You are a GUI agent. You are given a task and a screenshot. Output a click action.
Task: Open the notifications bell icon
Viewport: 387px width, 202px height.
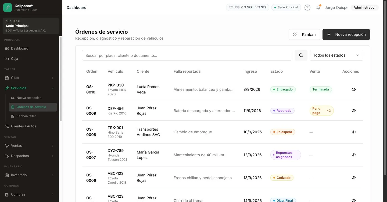318,8
